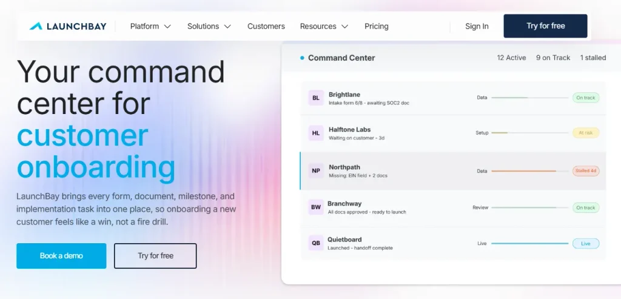This screenshot has width=621, height=299.
Task: Go to the Pricing page
Action: point(376,26)
